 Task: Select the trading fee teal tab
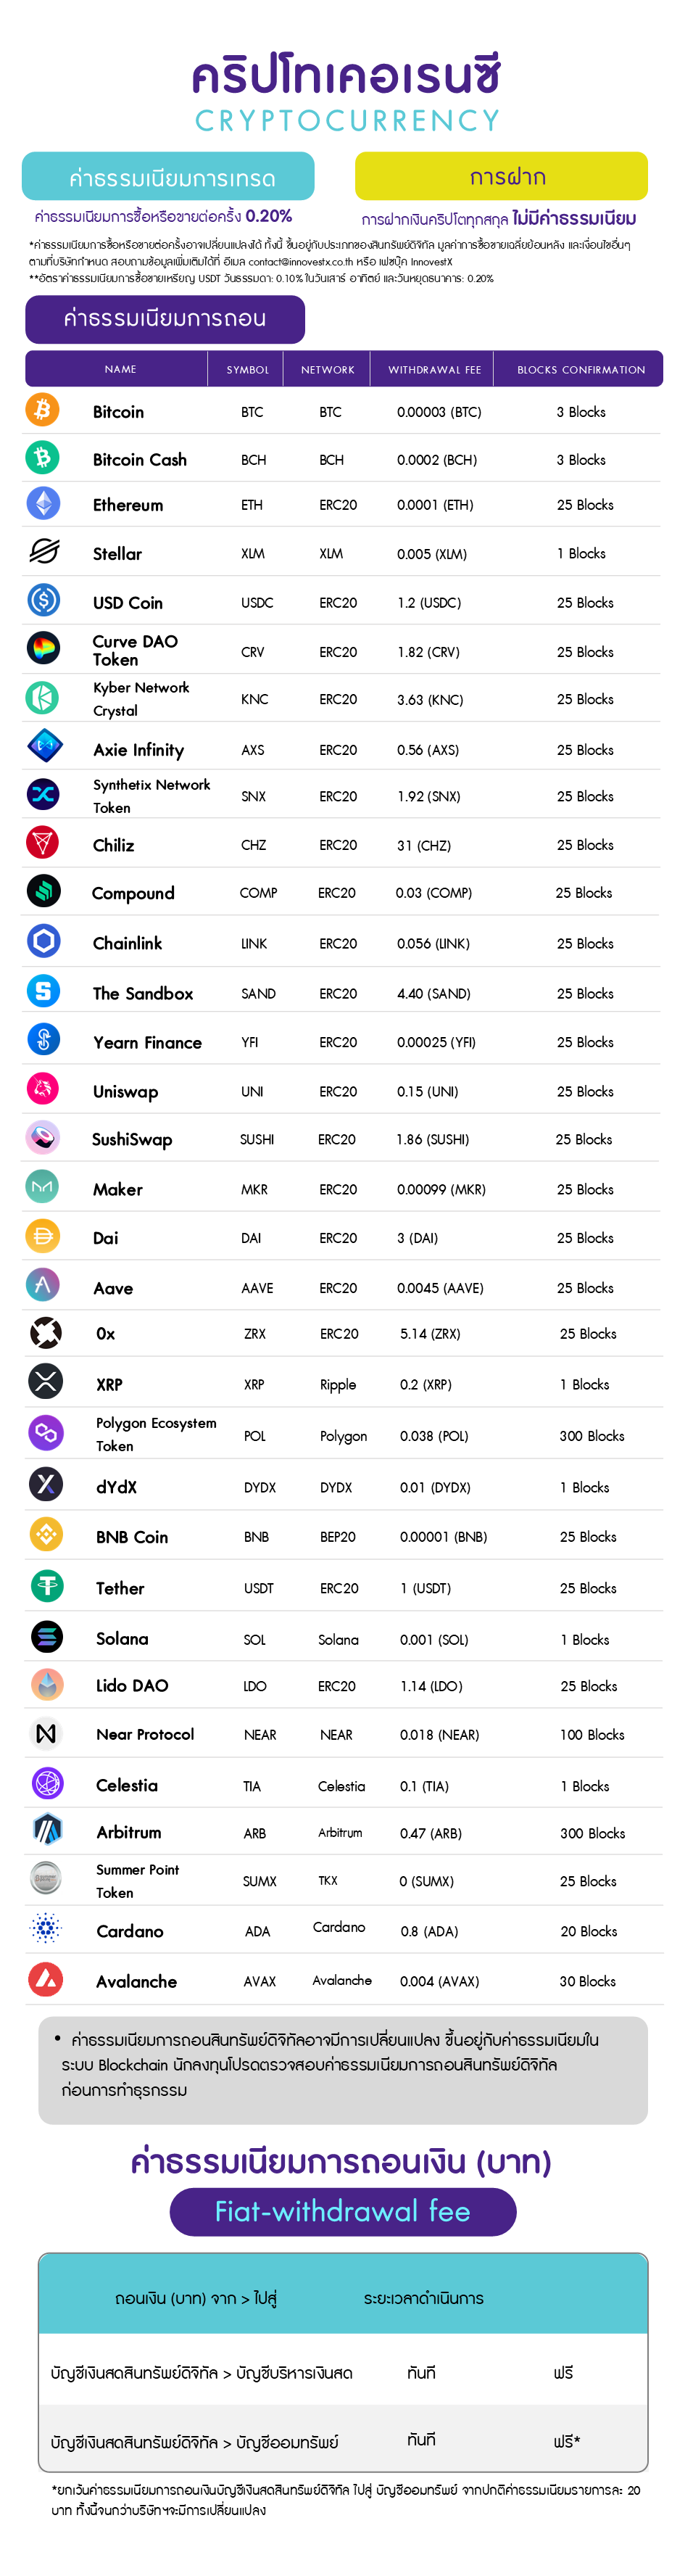pos(168,177)
